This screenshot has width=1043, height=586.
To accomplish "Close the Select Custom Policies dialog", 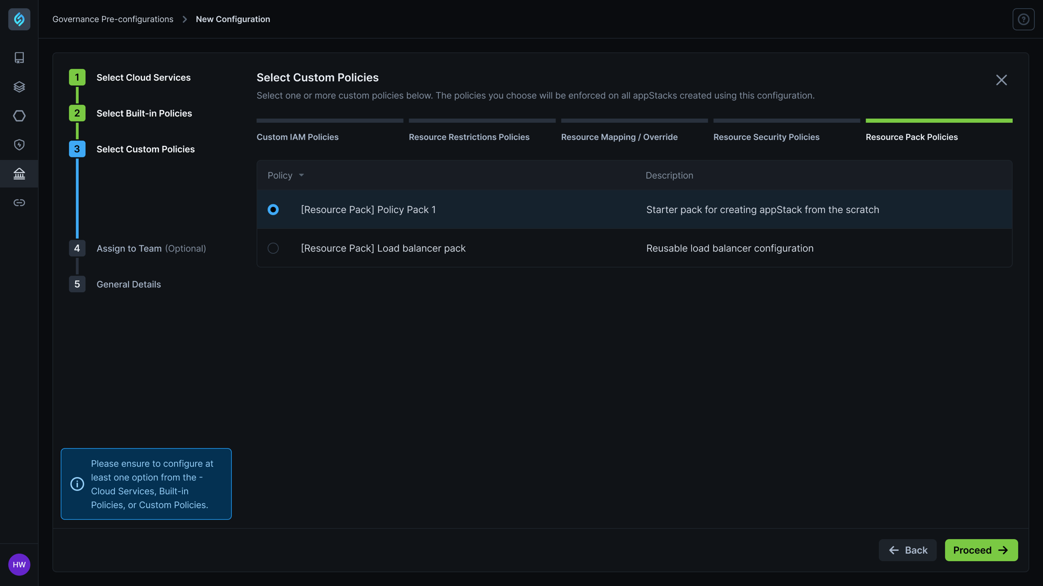I will [x=1001, y=80].
